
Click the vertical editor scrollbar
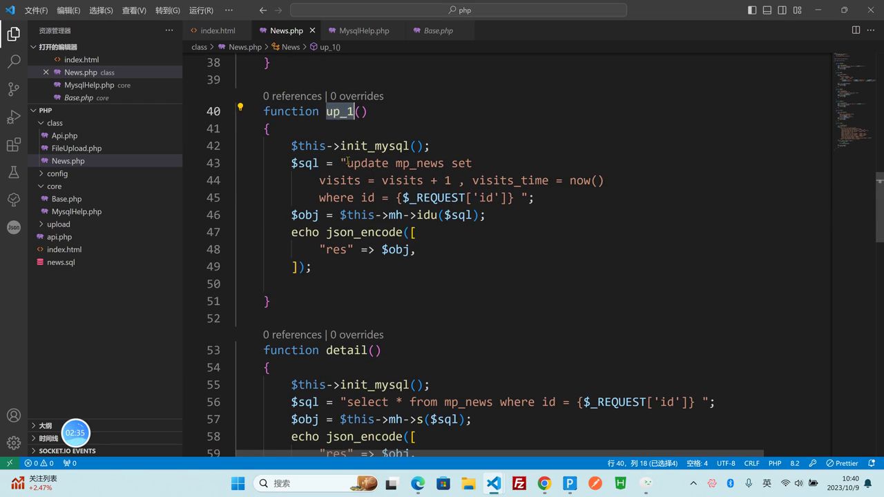(880, 207)
